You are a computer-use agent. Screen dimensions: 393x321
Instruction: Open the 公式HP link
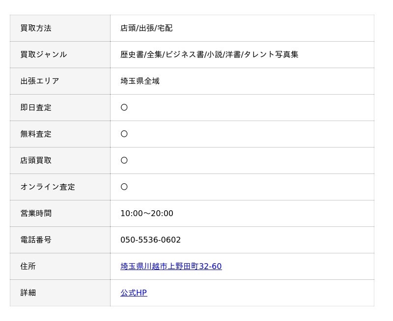coord(134,293)
